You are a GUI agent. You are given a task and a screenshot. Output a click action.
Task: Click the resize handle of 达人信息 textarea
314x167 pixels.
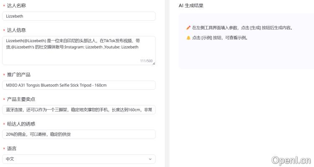[154, 63]
